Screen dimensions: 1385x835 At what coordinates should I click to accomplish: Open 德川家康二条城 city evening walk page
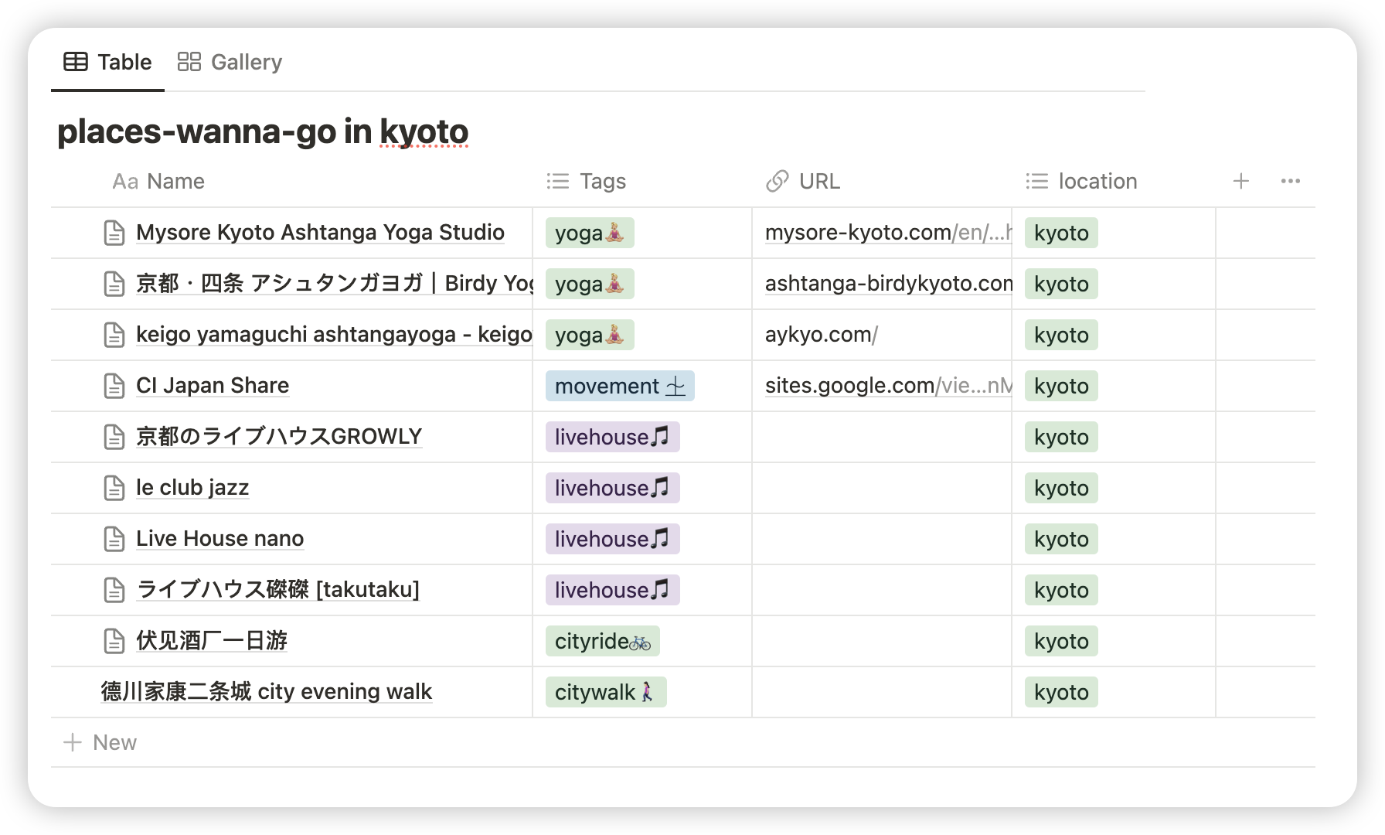pos(266,691)
